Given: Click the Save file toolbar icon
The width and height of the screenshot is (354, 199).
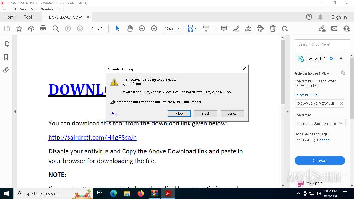Looking at the screenshot, I should (x=7, y=28).
